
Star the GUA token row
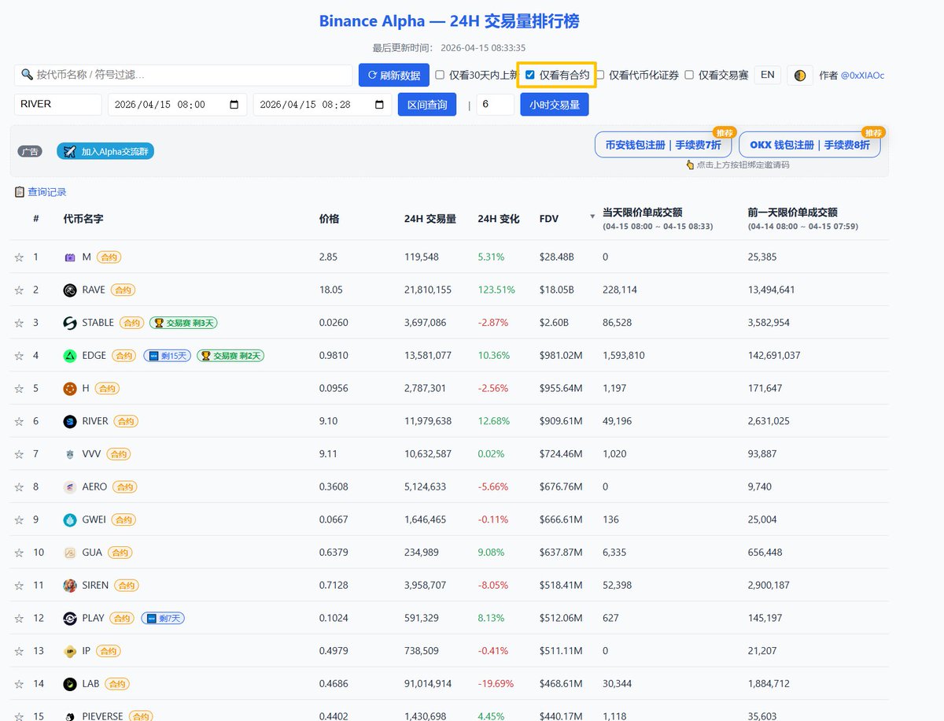(19, 553)
